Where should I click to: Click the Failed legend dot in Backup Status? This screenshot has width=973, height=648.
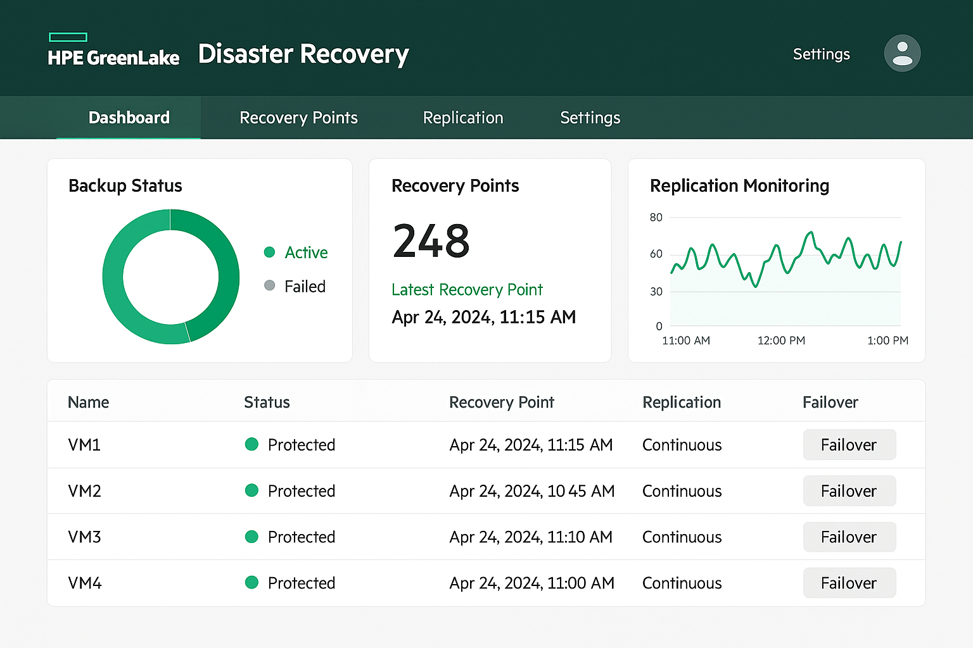pos(269,285)
